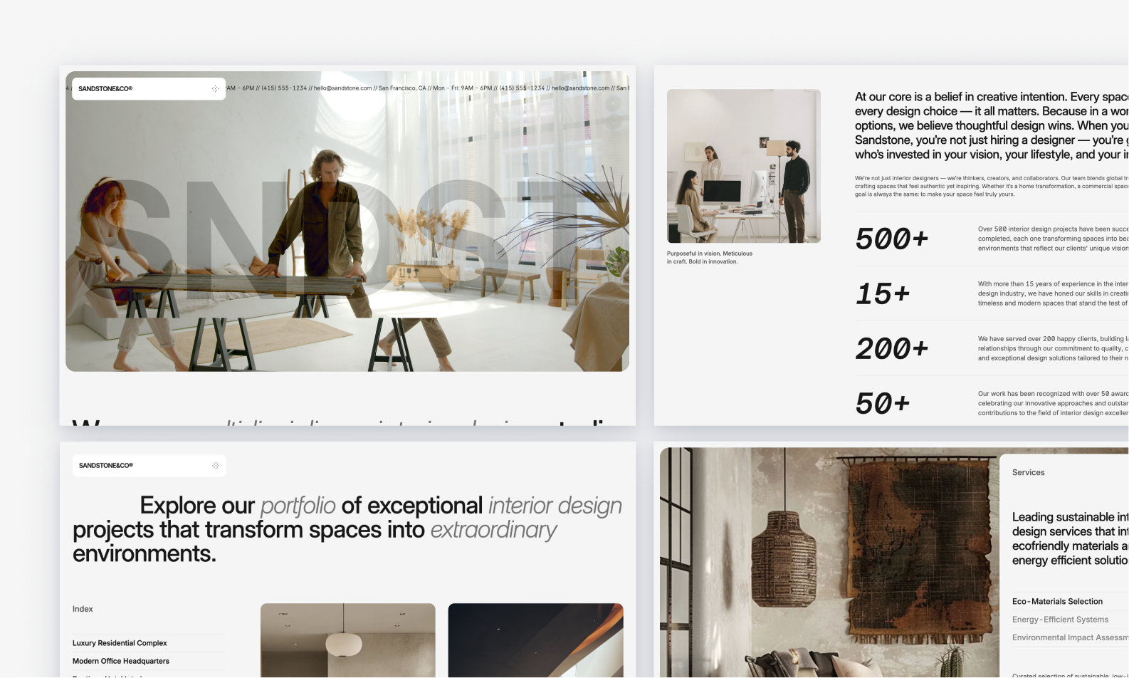The image size is (1129, 678).
Task: Select Luxury Residential Complex in the index
Action: click(120, 643)
